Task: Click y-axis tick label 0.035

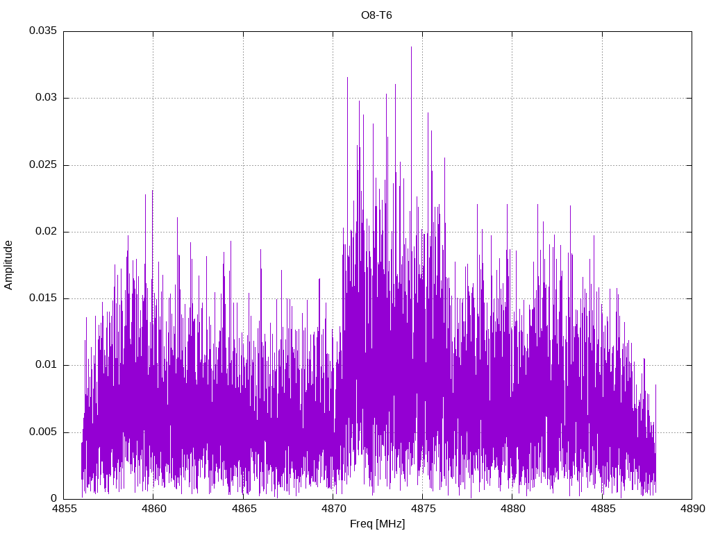Action: [43, 31]
